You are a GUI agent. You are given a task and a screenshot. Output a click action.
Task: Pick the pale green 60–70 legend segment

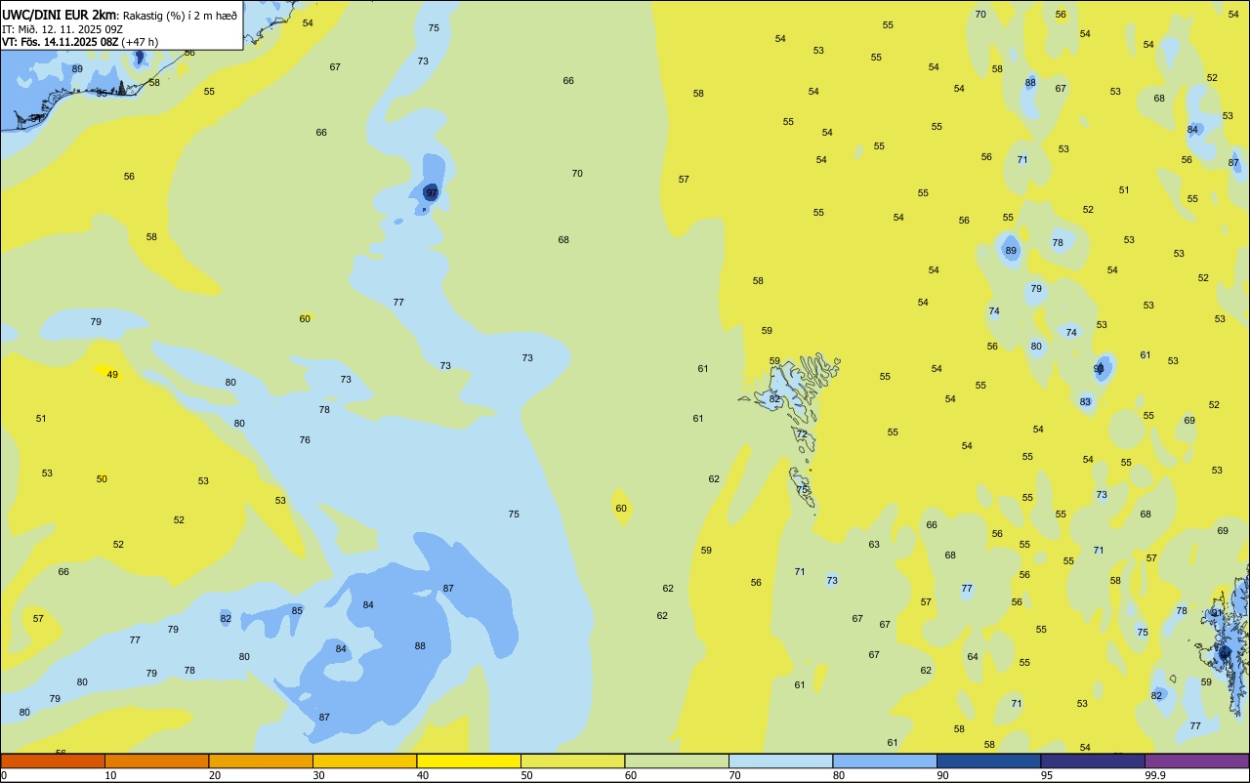[x=677, y=761]
